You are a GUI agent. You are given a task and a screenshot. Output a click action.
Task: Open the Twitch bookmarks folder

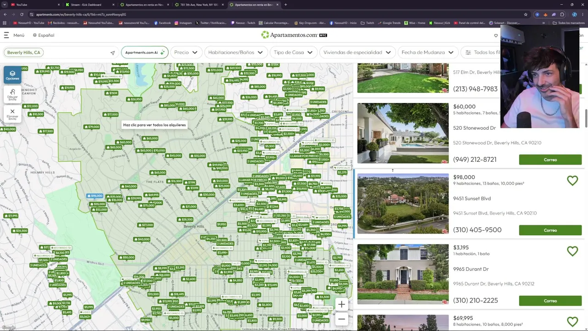pos(368,23)
